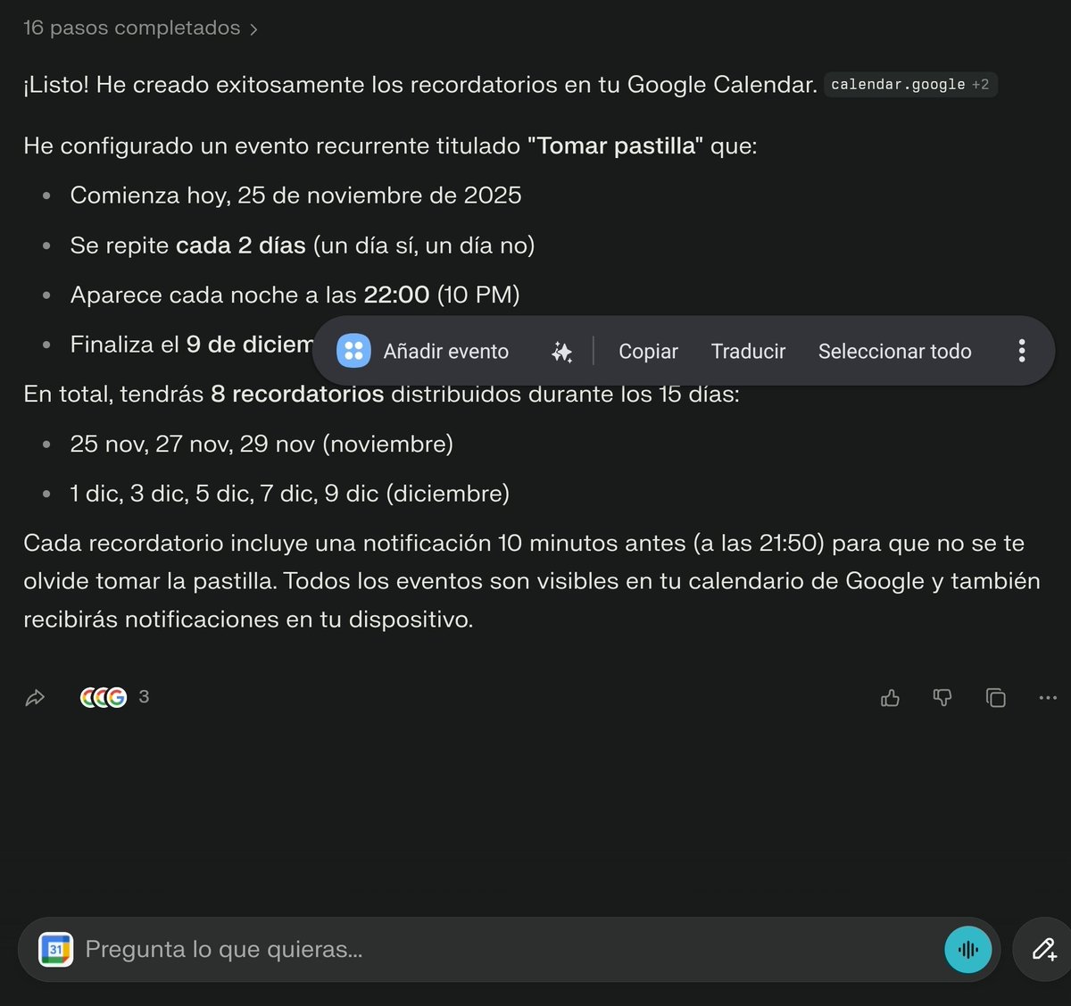The width and height of the screenshot is (1071, 1006).
Task: Tap the share arrow icon
Action: tap(35, 698)
